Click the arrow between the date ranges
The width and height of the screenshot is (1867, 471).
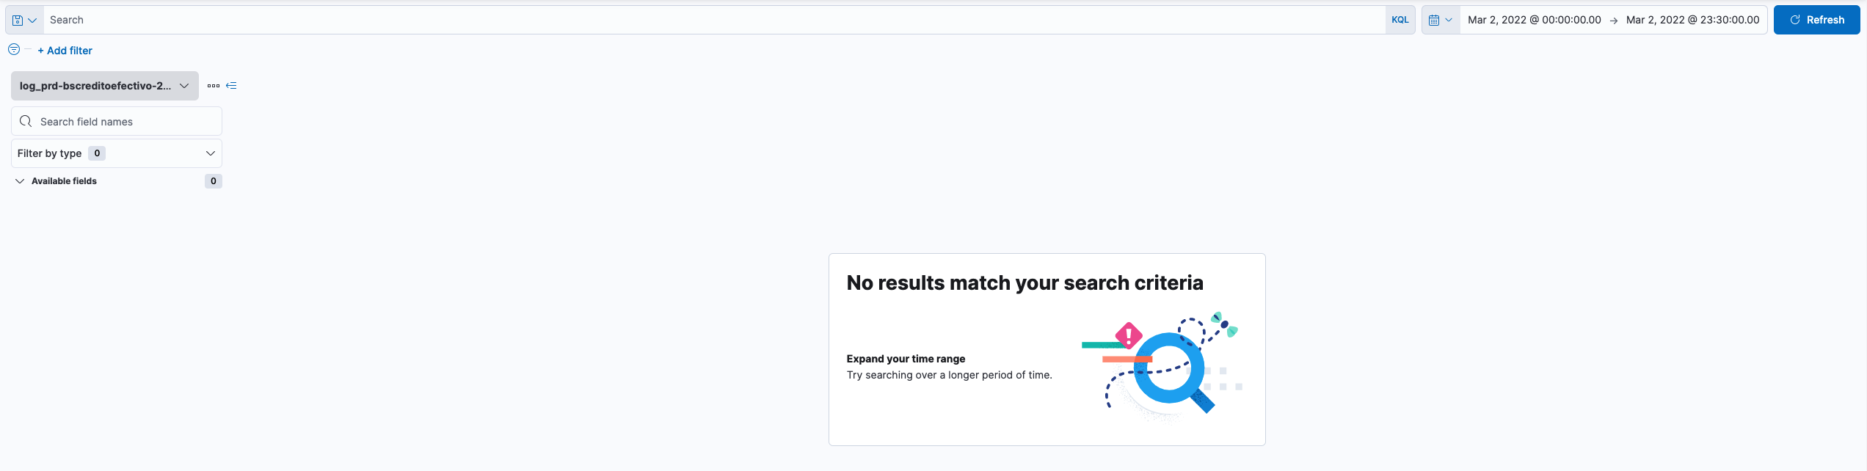1614,21
